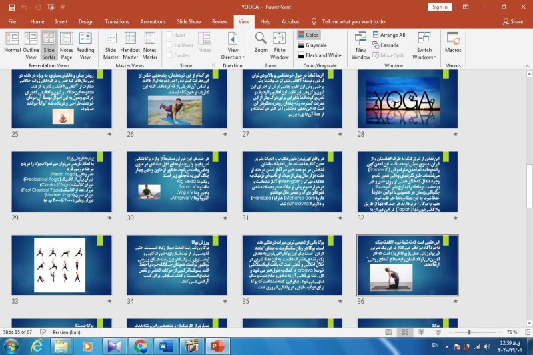Viewport: 533px width, 355px height.
Task: Click the Sign in button
Action: tap(440, 7)
